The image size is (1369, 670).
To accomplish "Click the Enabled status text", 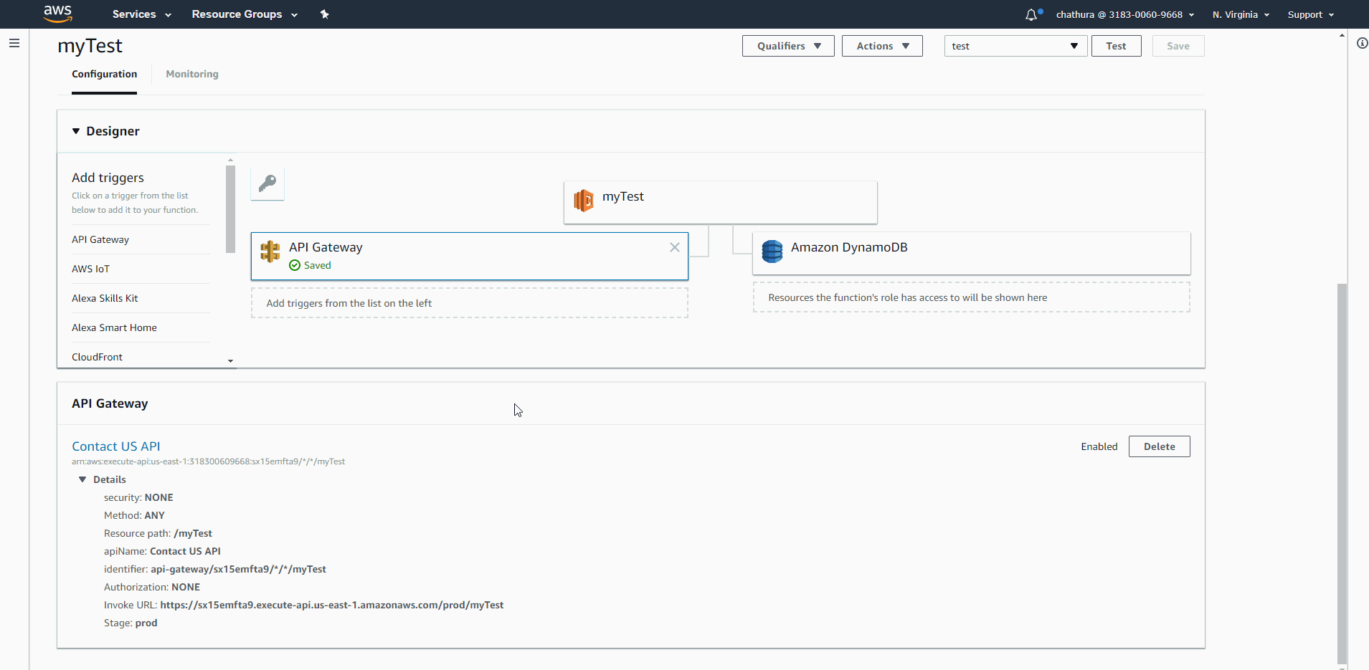I will (1099, 446).
